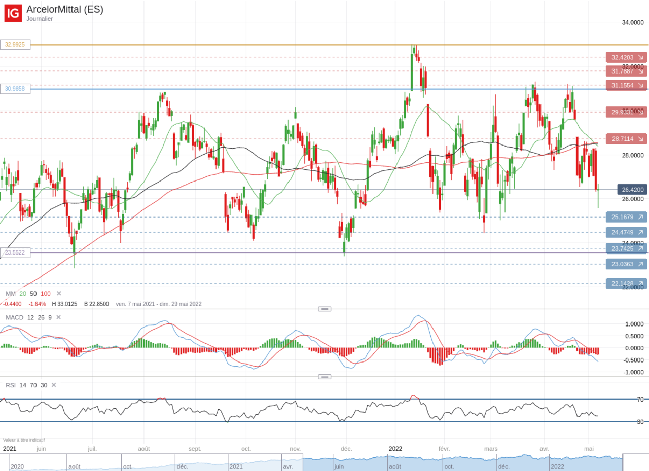Select the 22.1428 support level tag
The image size is (649, 471).
pos(626,283)
